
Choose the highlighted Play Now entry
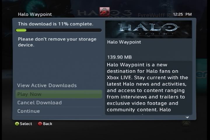pos(59,94)
